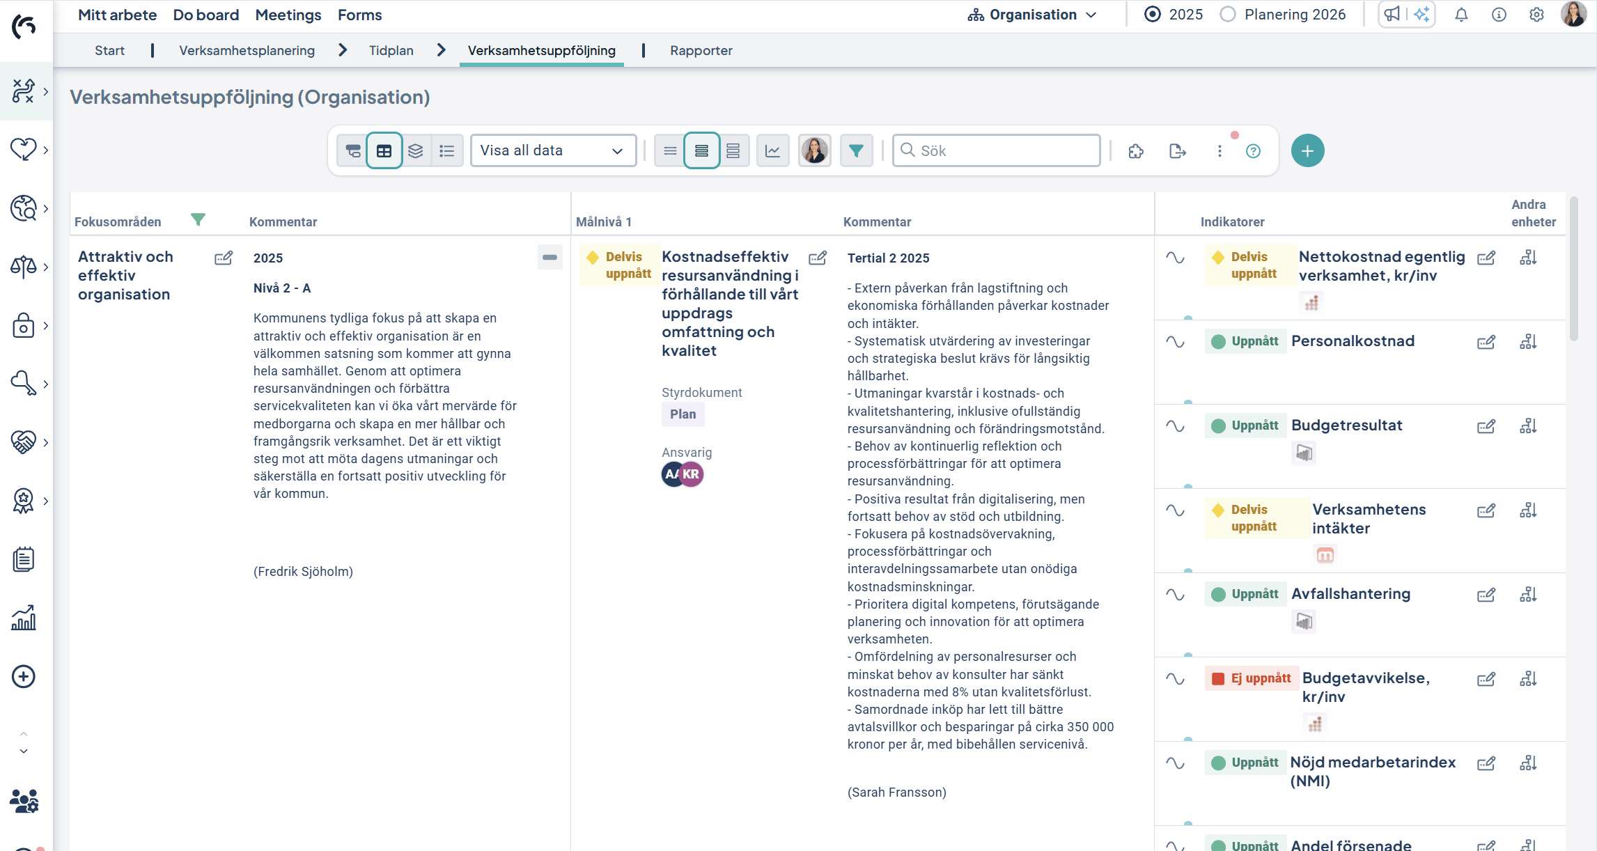Open trend graph for Budgetresultat
Image resolution: width=1597 pixels, height=851 pixels.
[x=1175, y=426]
